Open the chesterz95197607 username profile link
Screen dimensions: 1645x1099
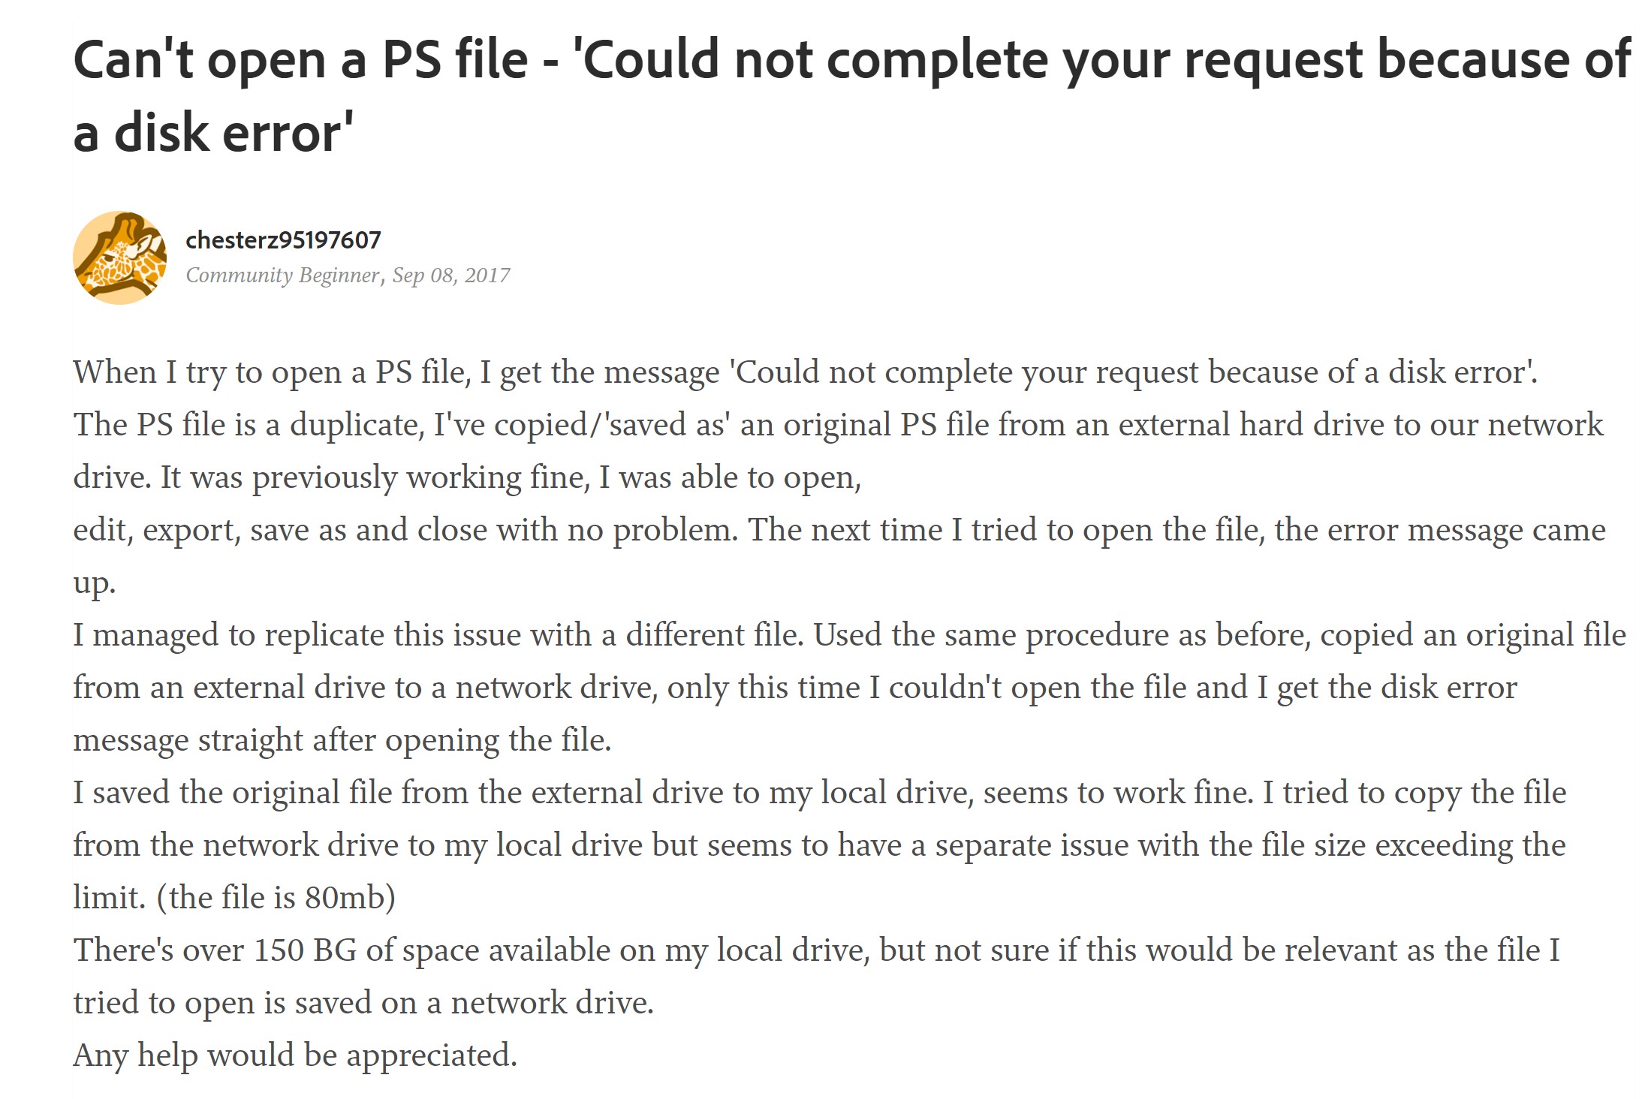[283, 240]
